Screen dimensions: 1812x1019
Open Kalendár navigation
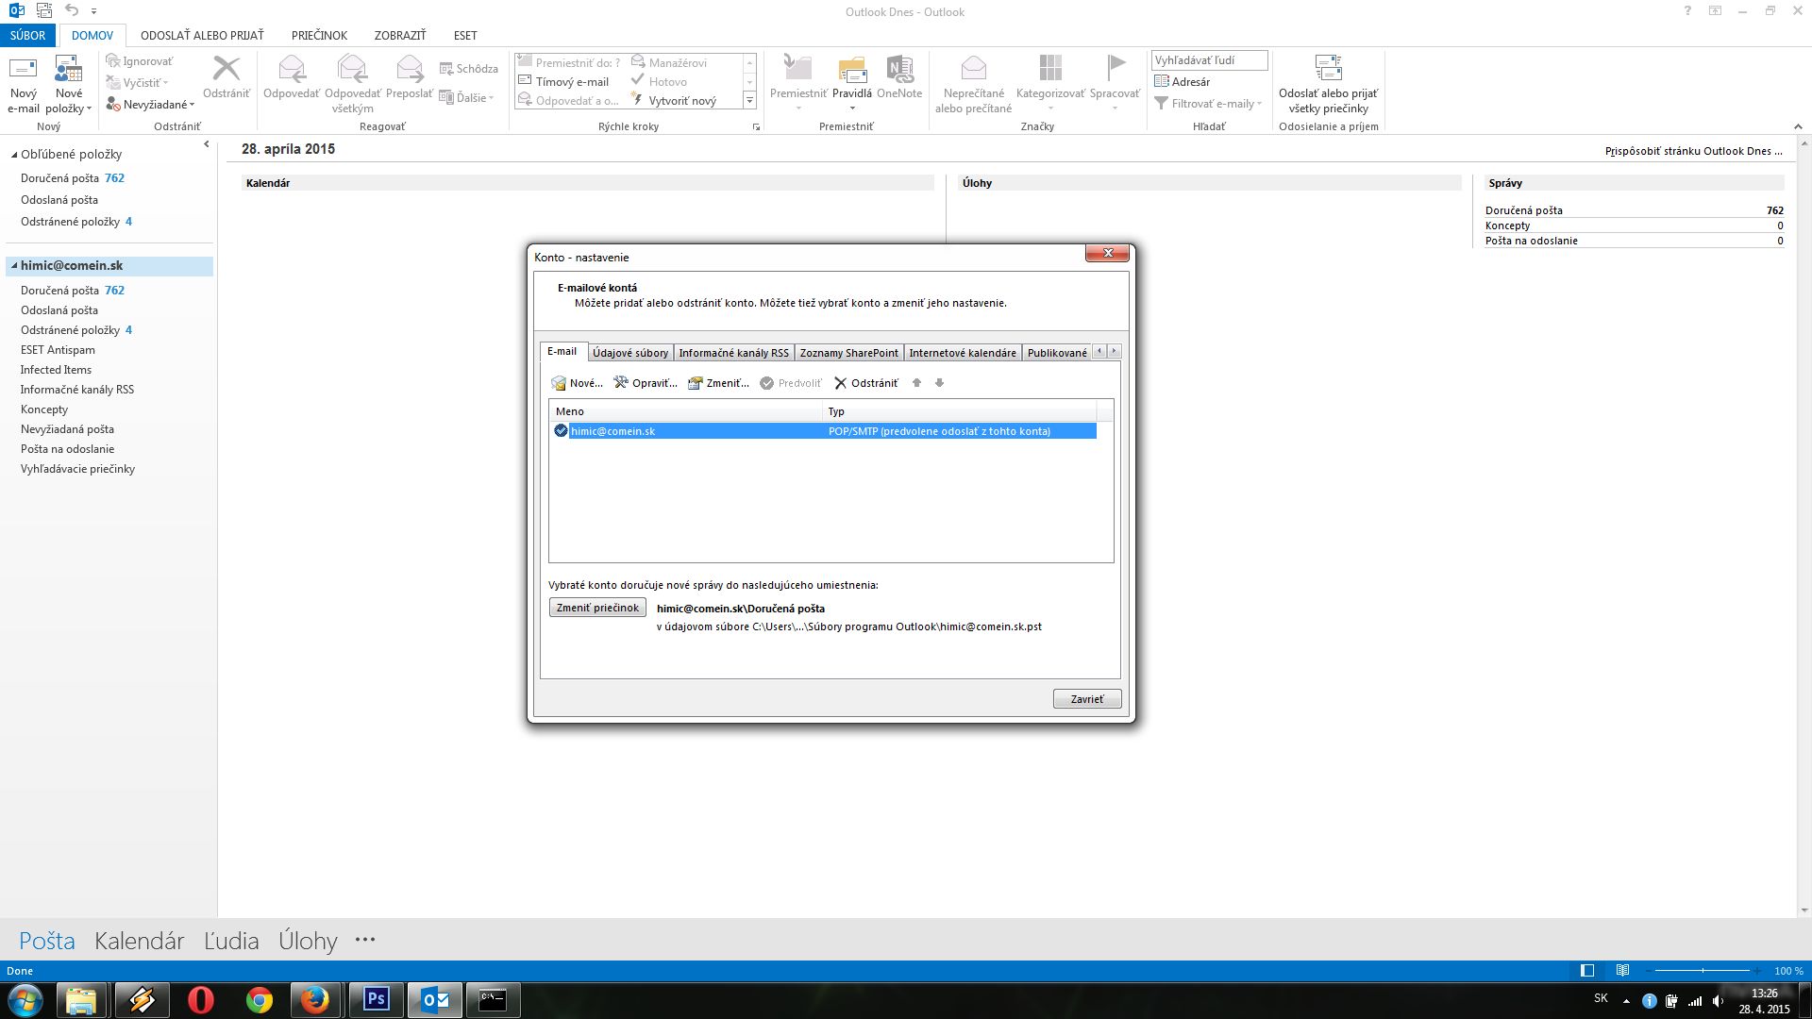point(140,941)
